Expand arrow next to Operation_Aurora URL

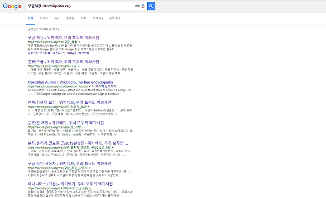[x=90, y=86]
